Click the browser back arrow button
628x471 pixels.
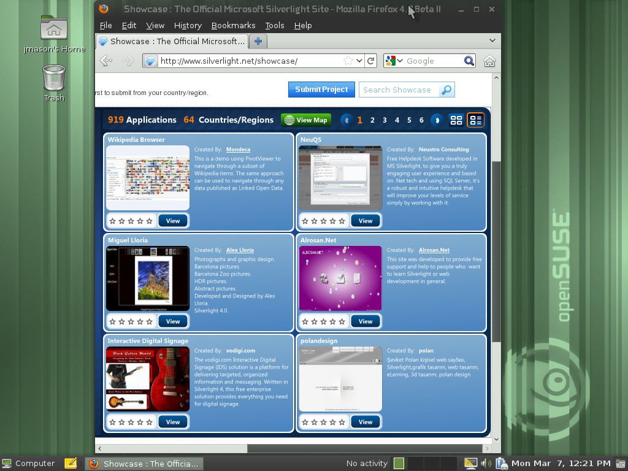[106, 61]
